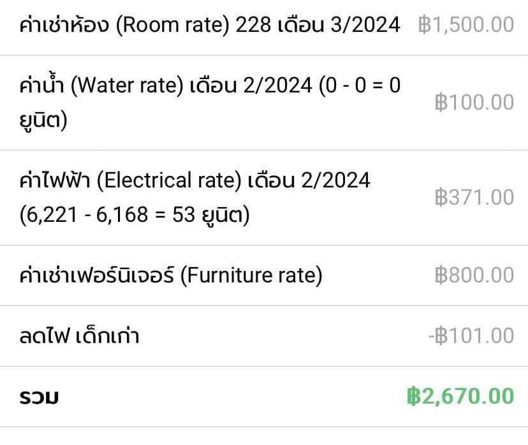Click the ฿800.00 furniture amount
This screenshot has height=445, width=528.
(474, 275)
